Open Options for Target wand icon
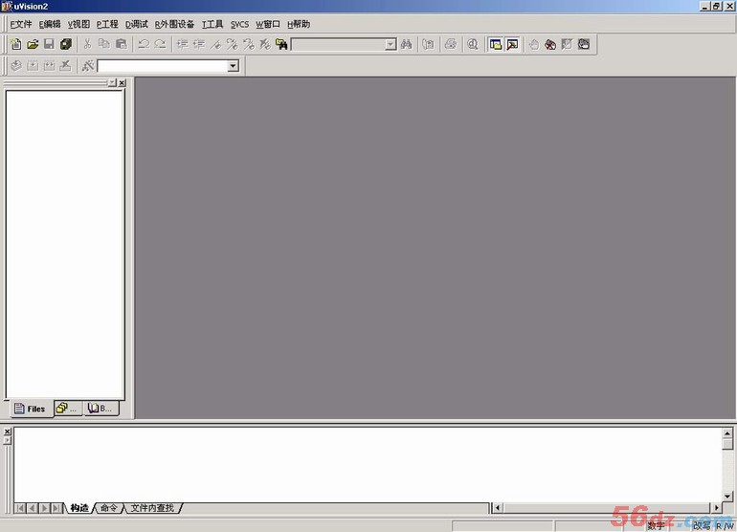 tap(88, 66)
